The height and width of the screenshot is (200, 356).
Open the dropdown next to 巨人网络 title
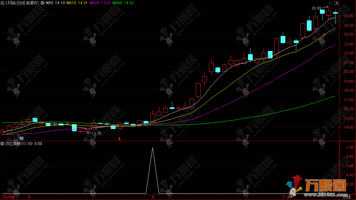tap(43, 3)
